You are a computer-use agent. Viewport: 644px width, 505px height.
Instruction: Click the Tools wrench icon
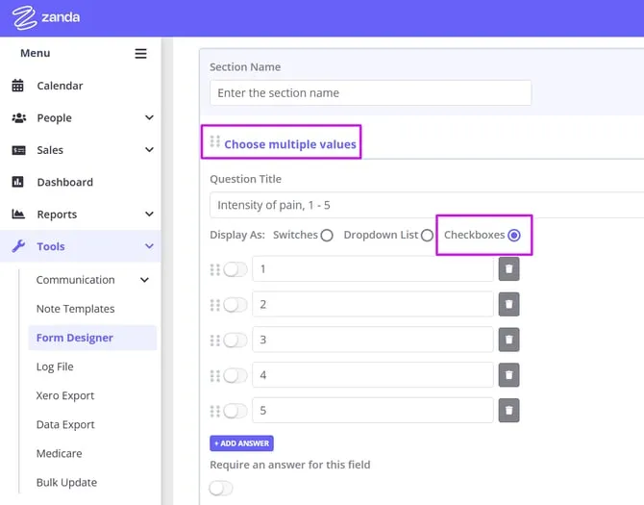click(x=18, y=246)
